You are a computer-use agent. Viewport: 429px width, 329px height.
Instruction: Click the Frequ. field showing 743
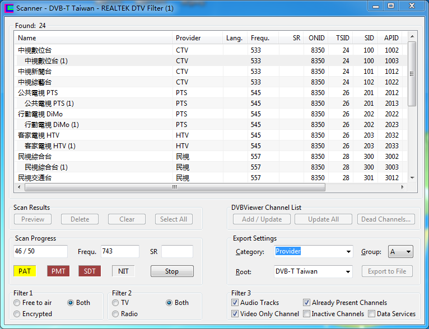click(x=120, y=251)
